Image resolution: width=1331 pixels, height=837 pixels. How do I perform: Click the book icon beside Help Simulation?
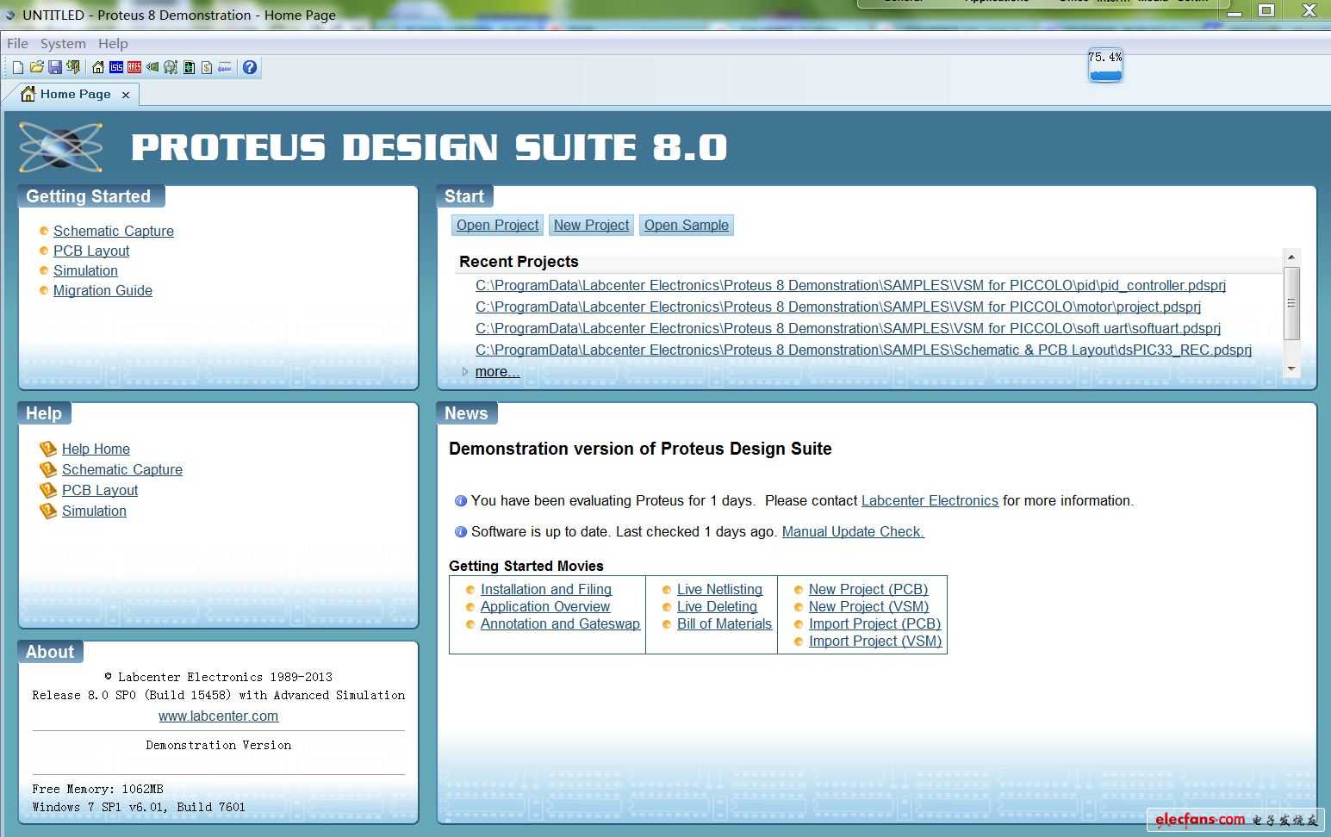pyautogui.click(x=48, y=511)
